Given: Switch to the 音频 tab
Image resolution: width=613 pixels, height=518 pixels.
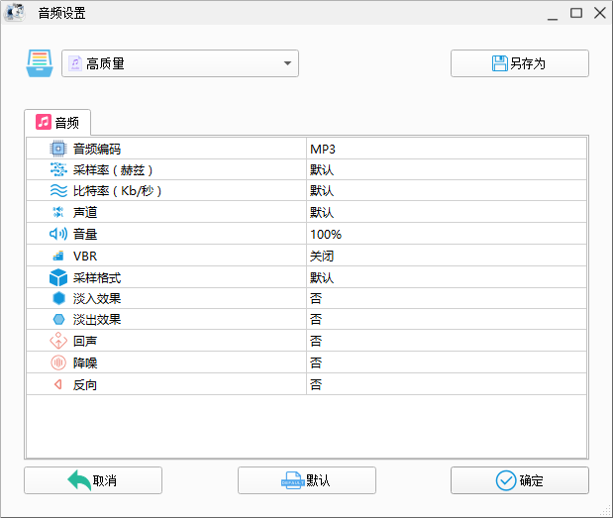Looking at the screenshot, I should pos(57,123).
